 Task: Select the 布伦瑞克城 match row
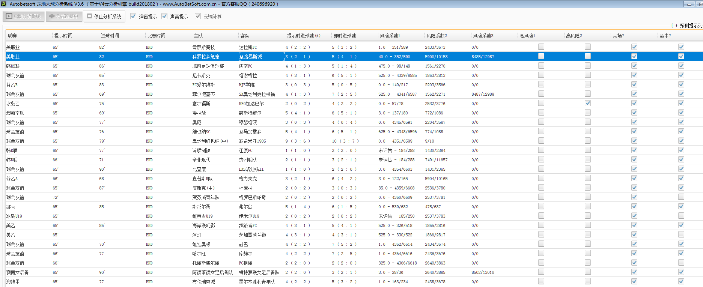coord(203,282)
